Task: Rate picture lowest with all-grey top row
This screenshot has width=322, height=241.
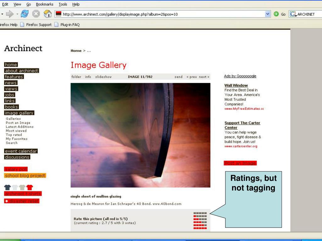Action: pos(200,213)
